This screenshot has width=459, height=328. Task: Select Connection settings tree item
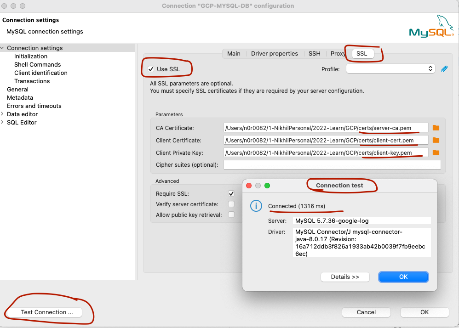pos(34,48)
